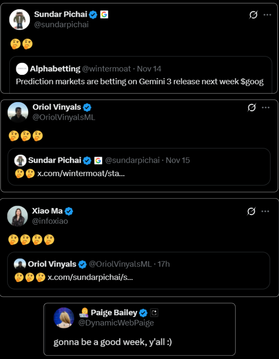279x359 pixels.
Task: Click the Alphabetting quoted post avatar
Action: click(x=22, y=69)
